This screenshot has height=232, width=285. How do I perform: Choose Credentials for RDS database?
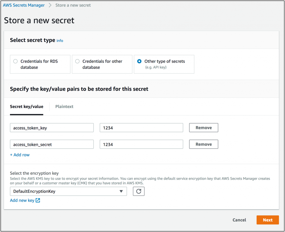pyautogui.click(x=15, y=61)
